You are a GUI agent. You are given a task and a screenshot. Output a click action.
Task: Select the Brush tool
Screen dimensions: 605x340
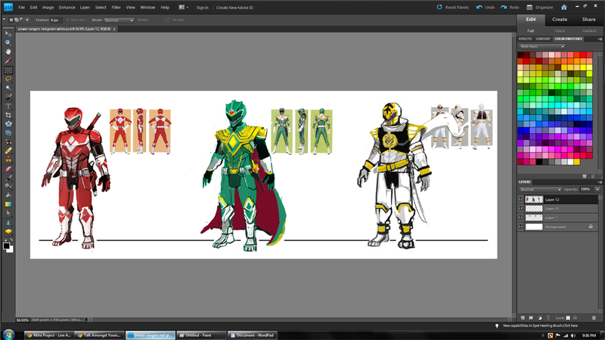pos(8,178)
